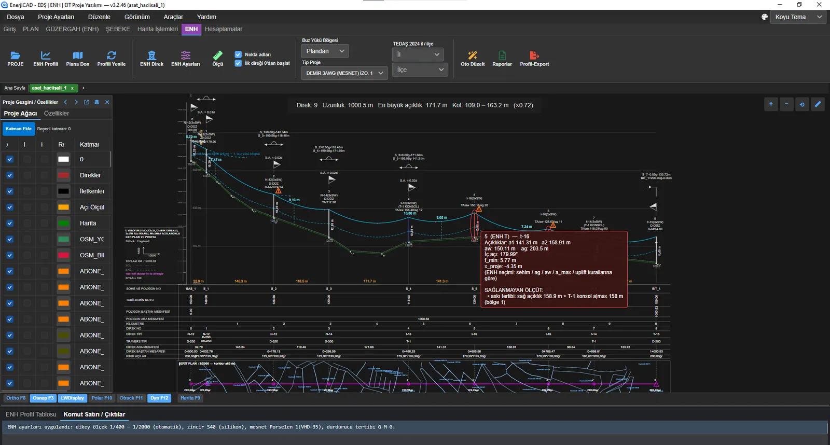Add a new tab with plus
Screen dimensions: 830x445
point(84,88)
